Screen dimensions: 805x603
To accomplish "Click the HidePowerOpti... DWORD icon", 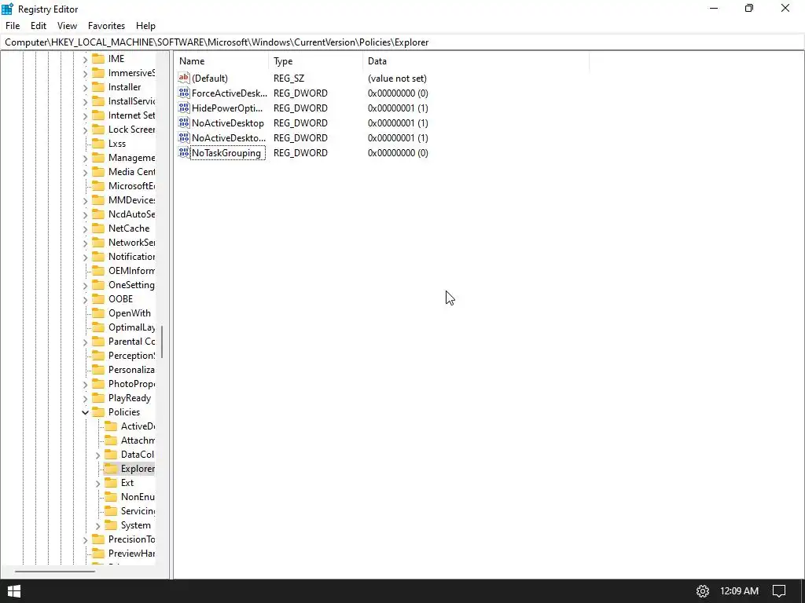I will click(184, 108).
